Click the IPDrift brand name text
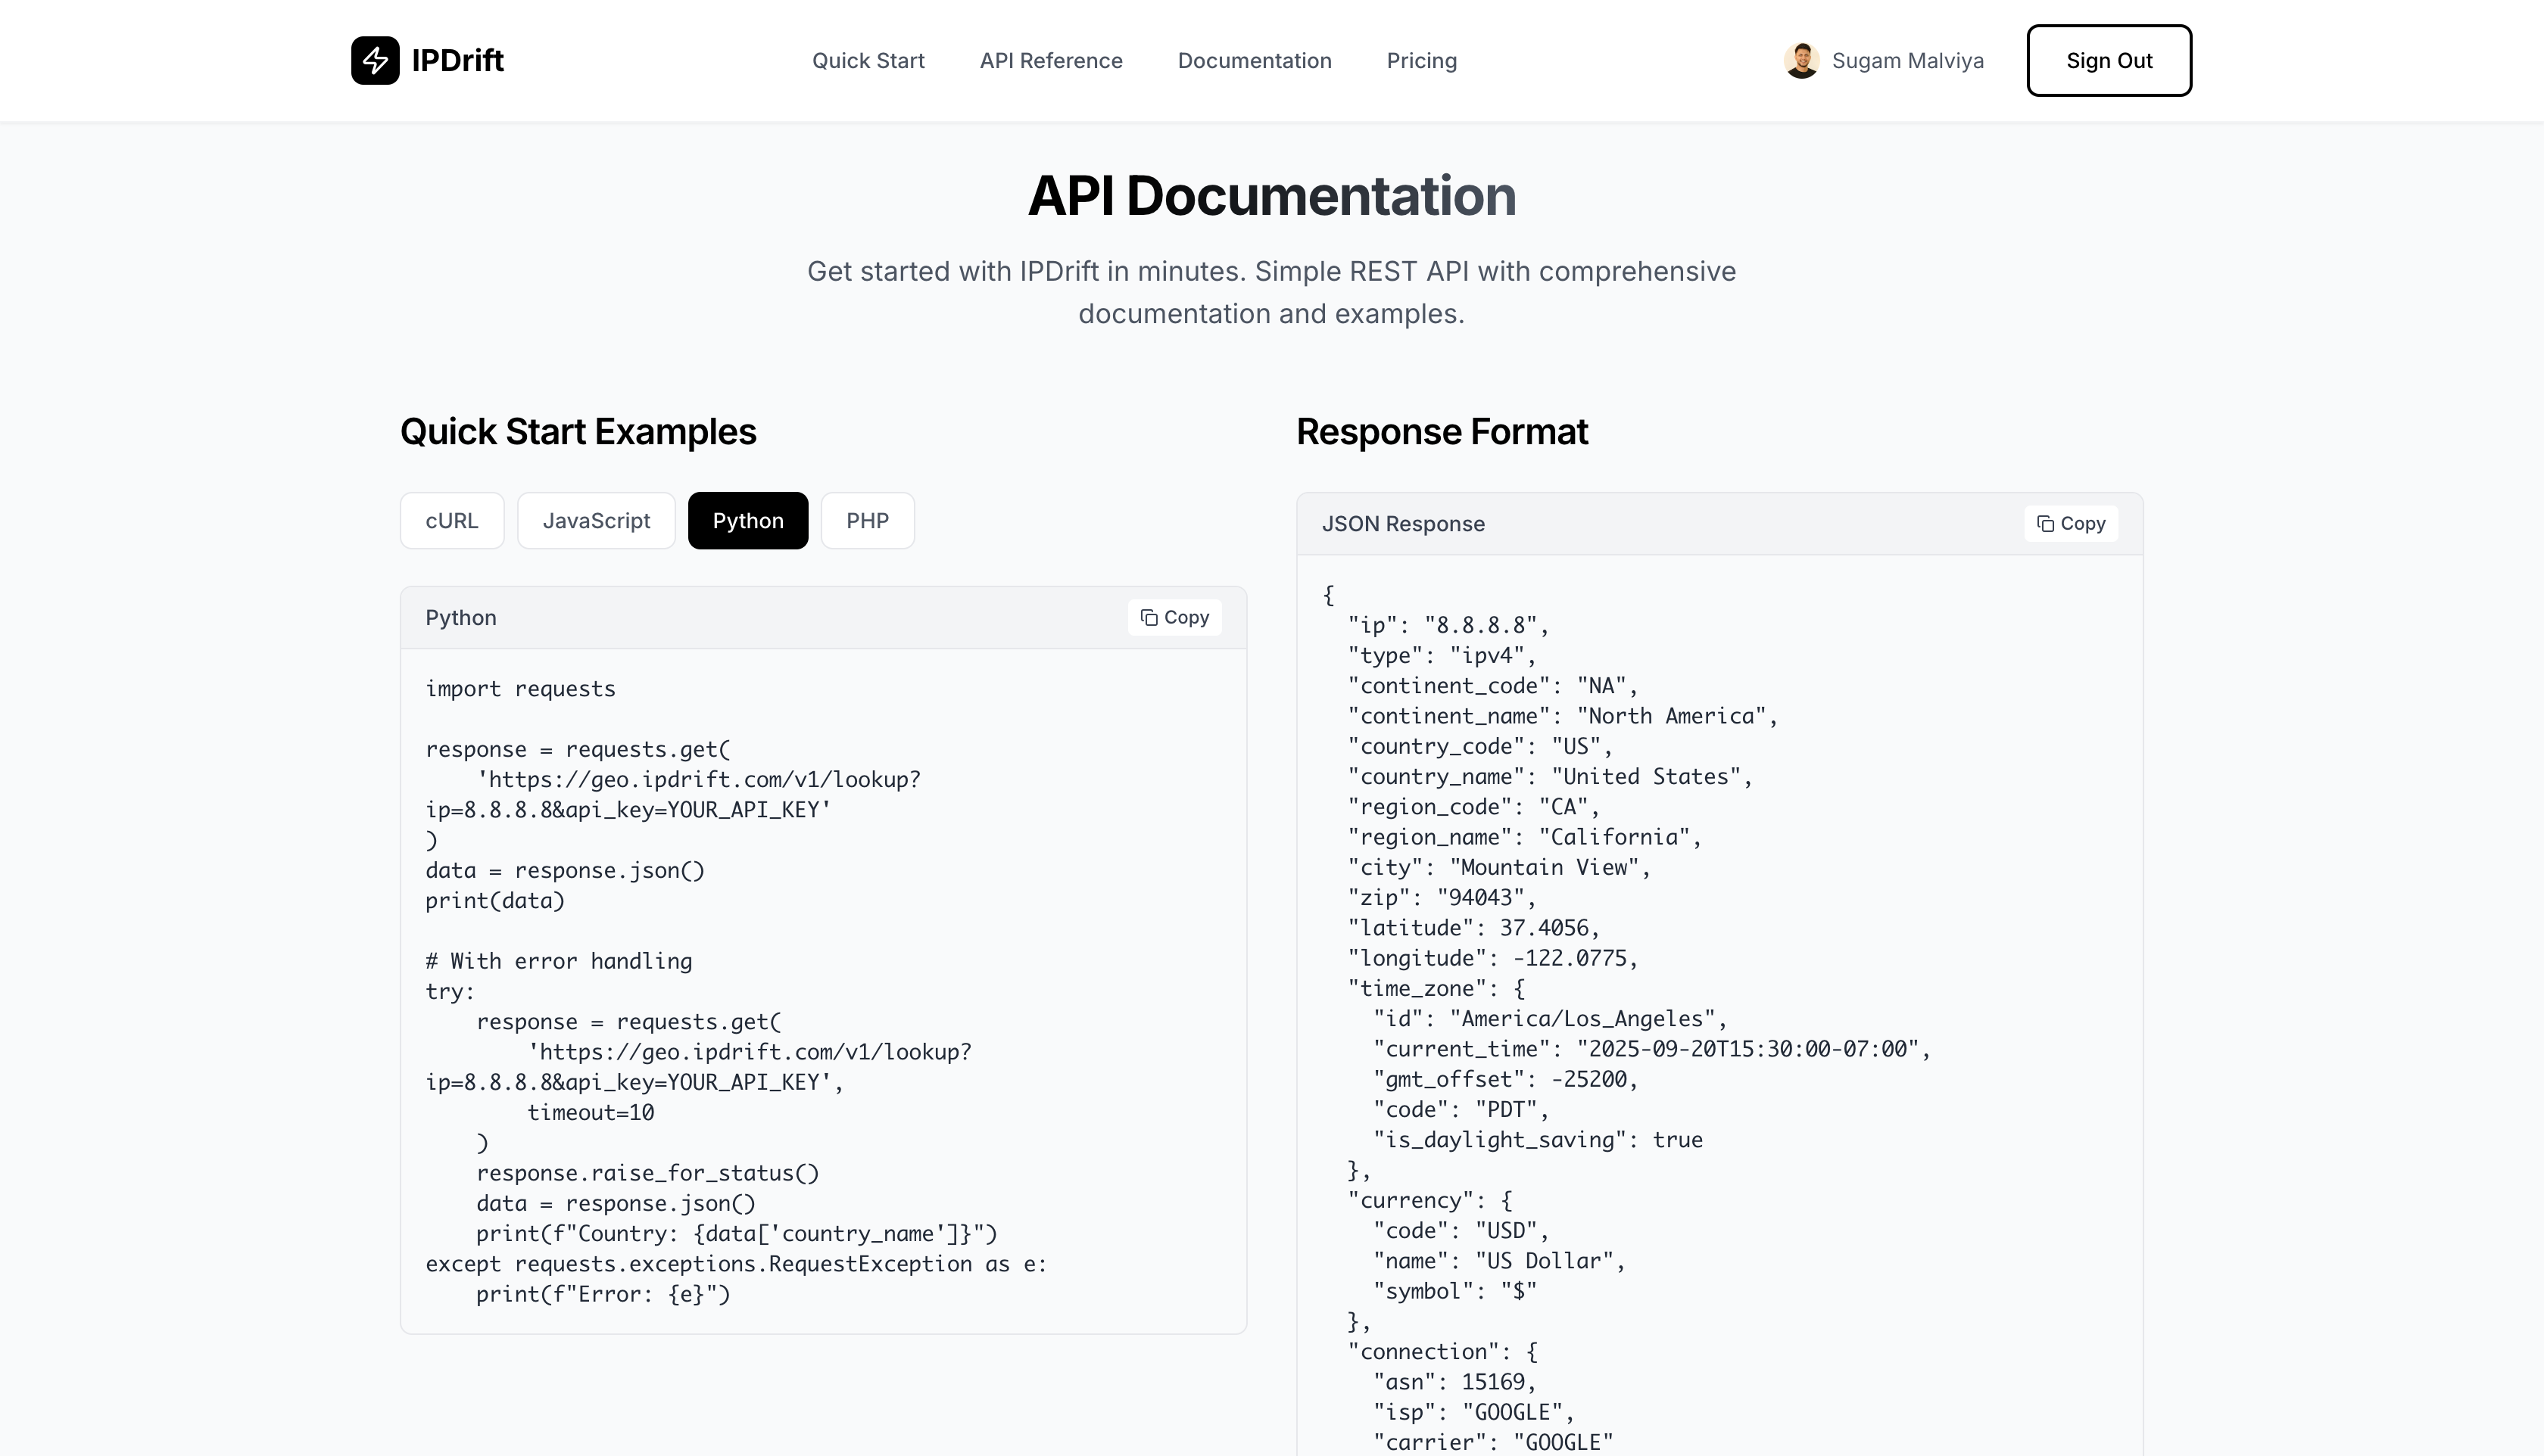The image size is (2544, 1456). (x=457, y=61)
